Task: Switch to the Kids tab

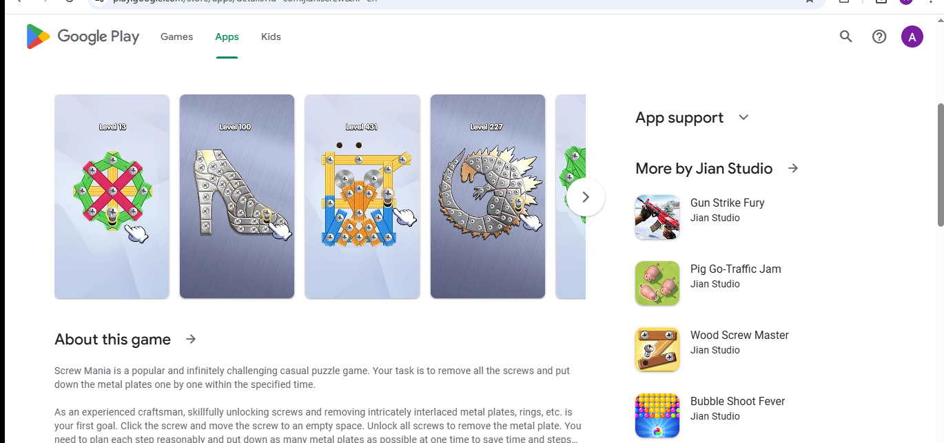Action: [x=271, y=37]
